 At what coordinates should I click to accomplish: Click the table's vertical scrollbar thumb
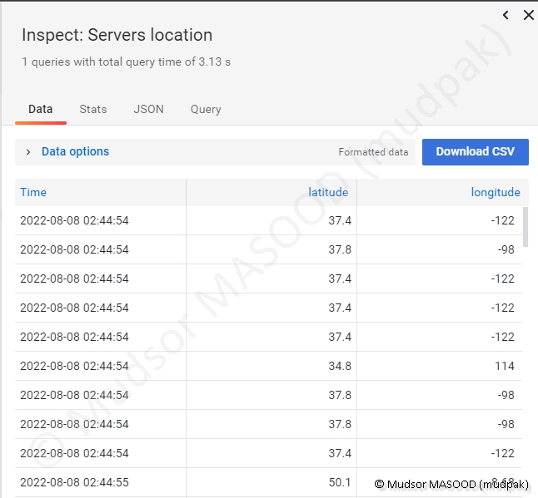click(x=525, y=226)
